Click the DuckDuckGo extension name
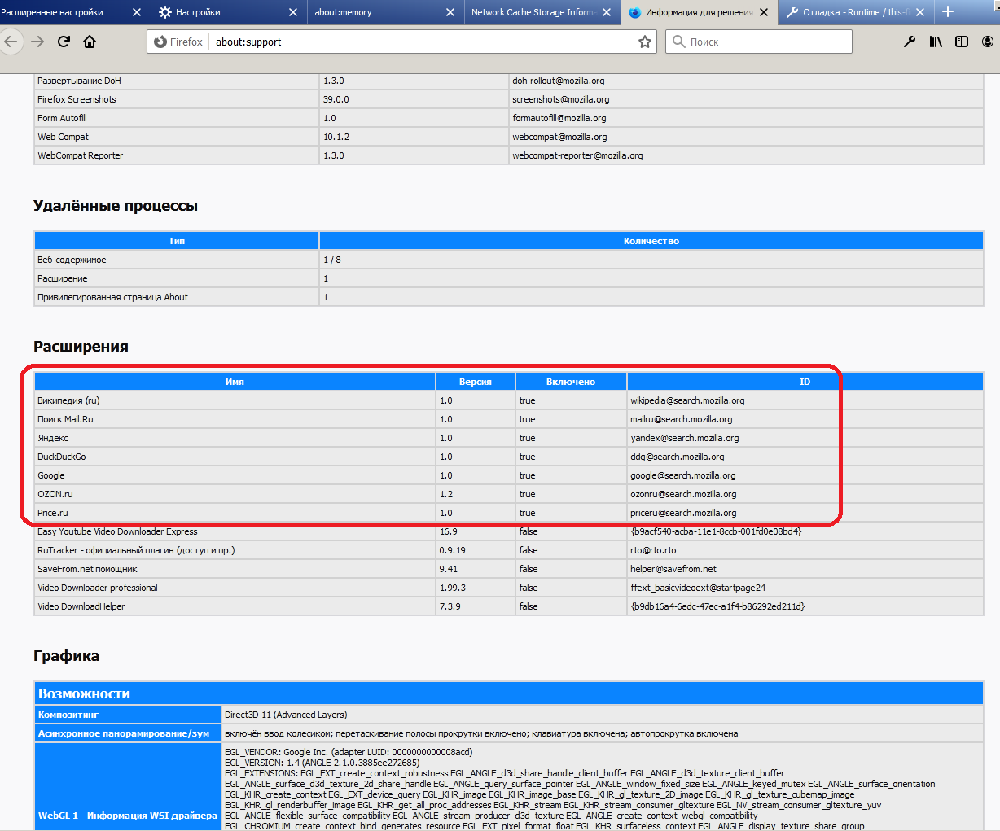1000x831 pixels. pyautogui.click(x=61, y=457)
